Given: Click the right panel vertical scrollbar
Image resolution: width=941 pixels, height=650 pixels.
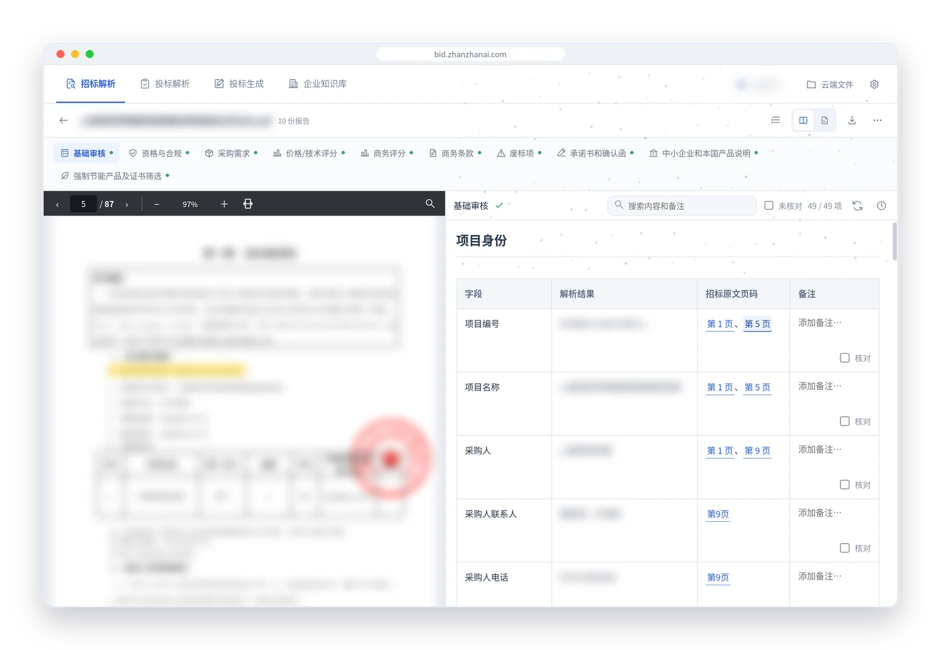Looking at the screenshot, I should click(x=895, y=242).
